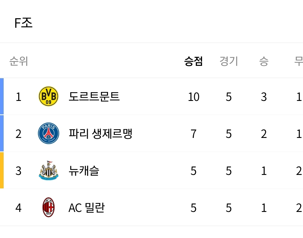This screenshot has width=303, height=238.
Task: Click the Newcastle United club crest
Action: click(x=49, y=170)
